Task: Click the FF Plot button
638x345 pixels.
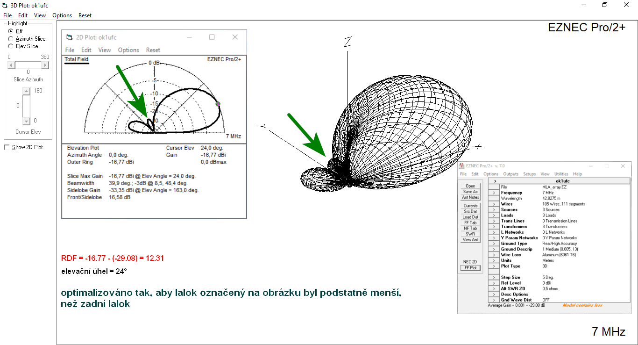Action: tap(470, 268)
